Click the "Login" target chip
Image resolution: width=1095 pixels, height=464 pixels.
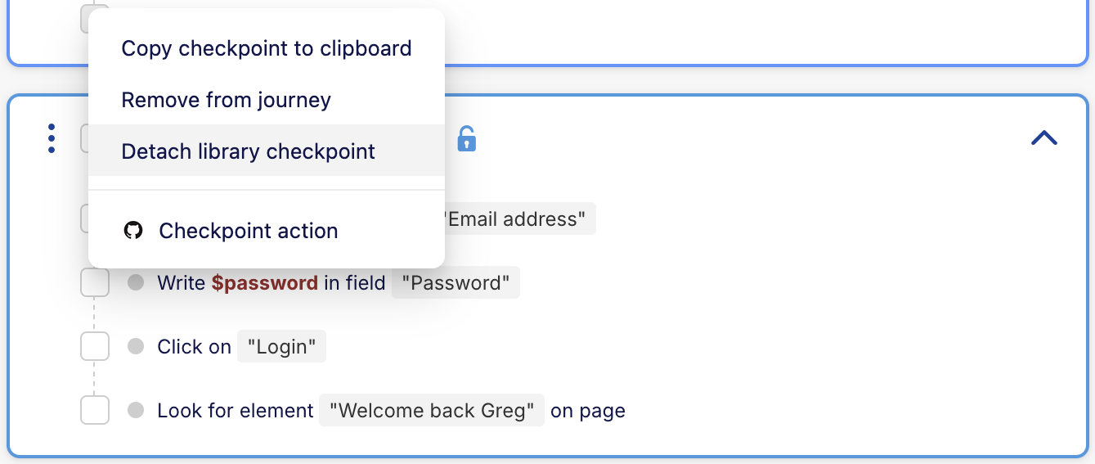pyautogui.click(x=281, y=347)
